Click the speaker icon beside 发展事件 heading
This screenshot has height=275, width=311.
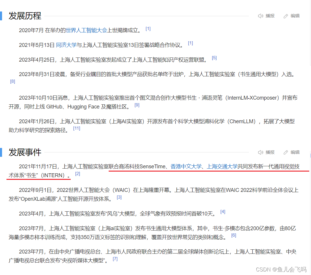click(x=260, y=152)
